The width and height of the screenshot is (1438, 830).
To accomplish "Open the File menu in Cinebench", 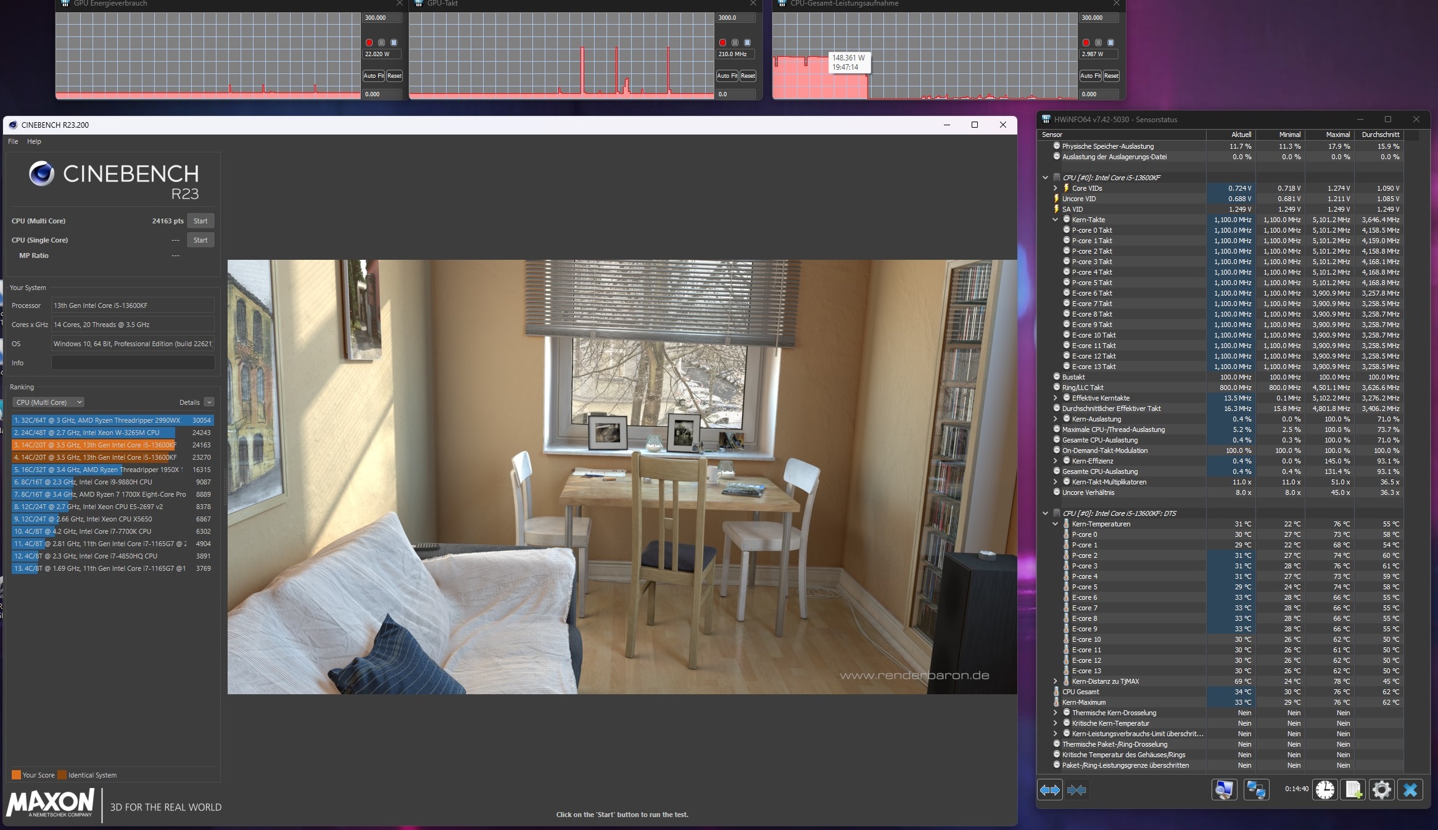I will (x=12, y=141).
